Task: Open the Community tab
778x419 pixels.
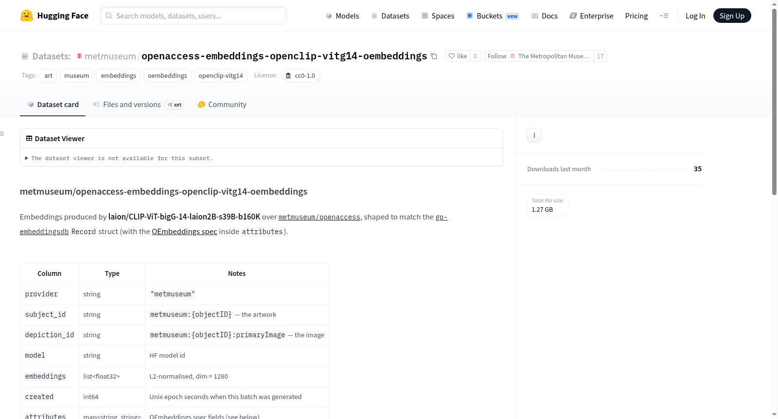Action: pyautogui.click(x=222, y=104)
